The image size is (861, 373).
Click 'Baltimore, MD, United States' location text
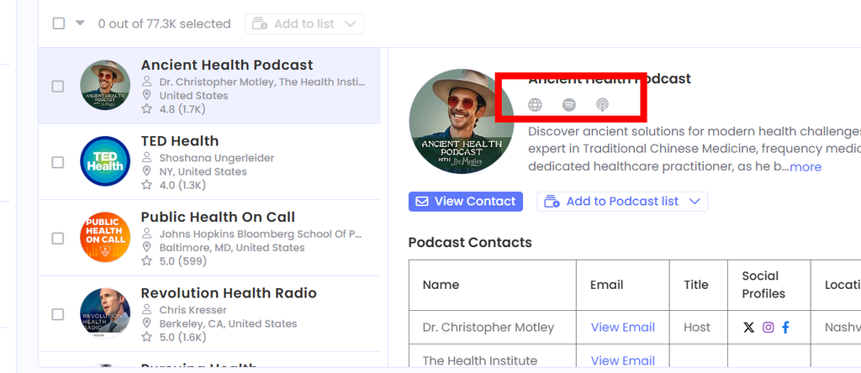(232, 247)
